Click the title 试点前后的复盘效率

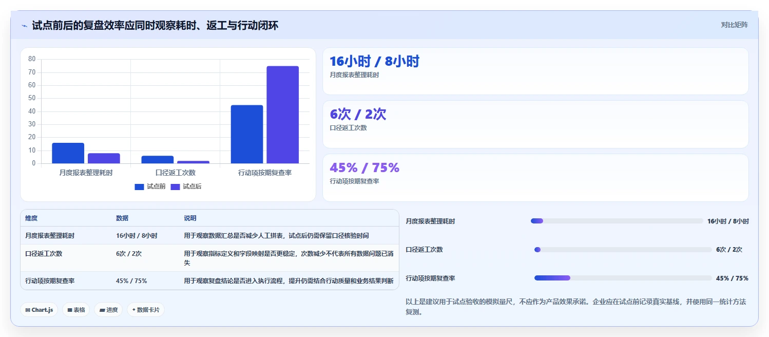click(x=155, y=26)
